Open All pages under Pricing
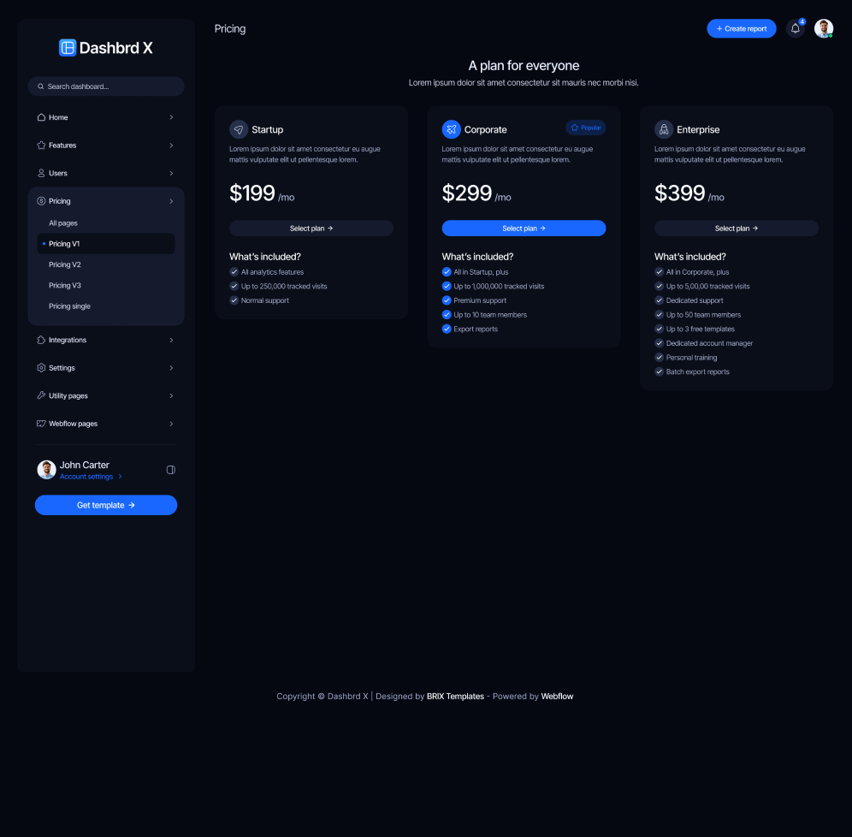Viewport: 852px width, 837px height. click(63, 223)
